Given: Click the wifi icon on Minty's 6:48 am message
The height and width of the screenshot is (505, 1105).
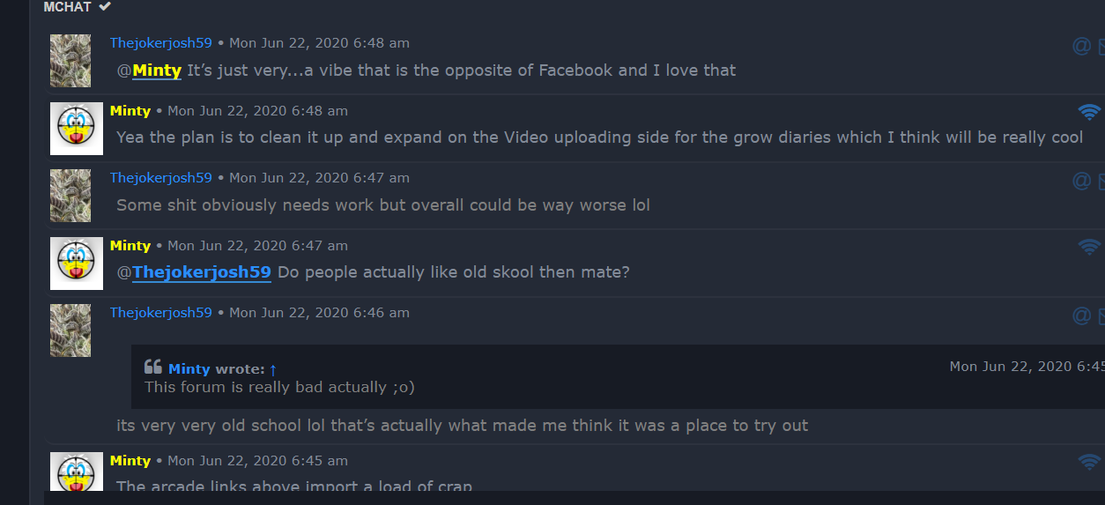Looking at the screenshot, I should pos(1090,112).
